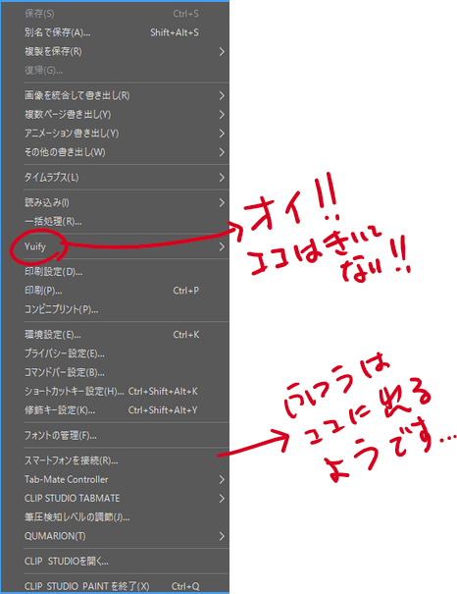Open 複数ページ書き出し(Y) entry
This screenshot has width=457, height=594.
(x=115, y=115)
